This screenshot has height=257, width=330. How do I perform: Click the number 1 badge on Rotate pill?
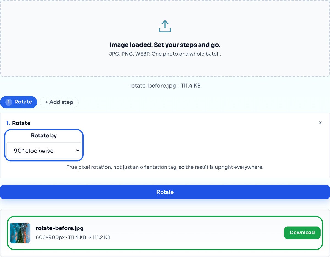[x=9, y=102]
